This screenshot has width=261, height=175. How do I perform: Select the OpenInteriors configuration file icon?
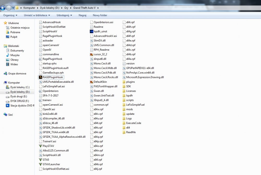[x=40, y=91]
